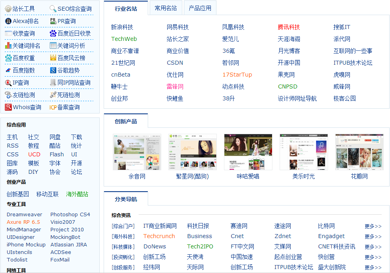Click the bar chart icon beside 关键词排名
This screenshot has width=390, height=273.
click(8, 46)
